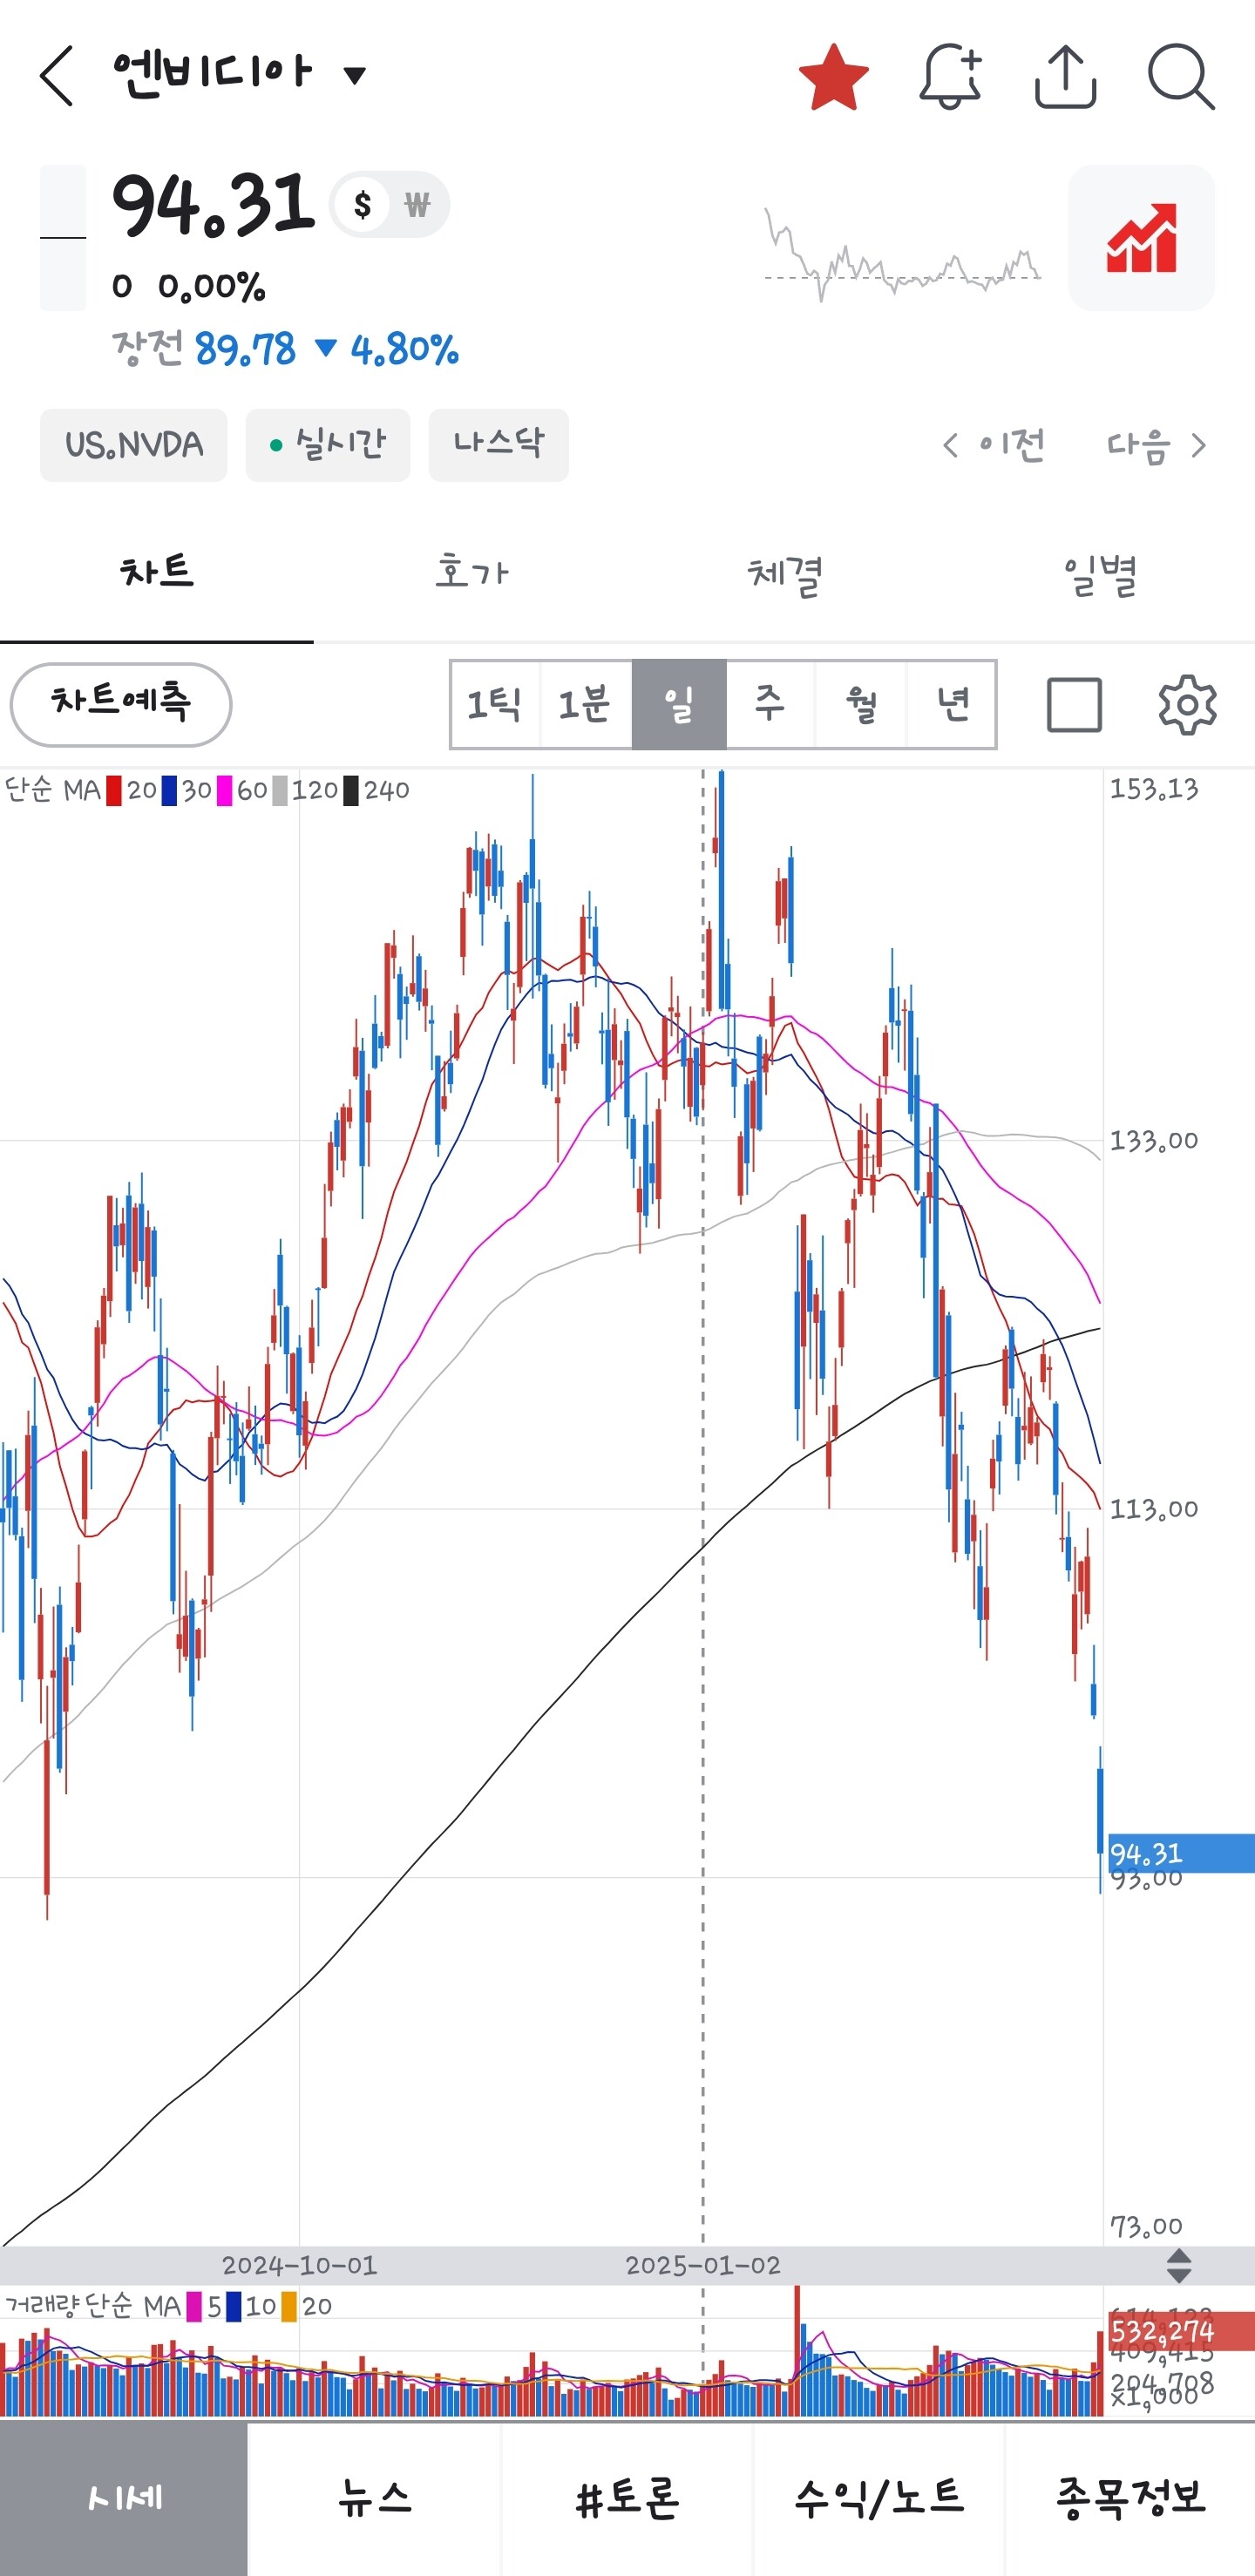
Task: Tap the 거래량 단순 MA legend label
Action: point(93,2307)
